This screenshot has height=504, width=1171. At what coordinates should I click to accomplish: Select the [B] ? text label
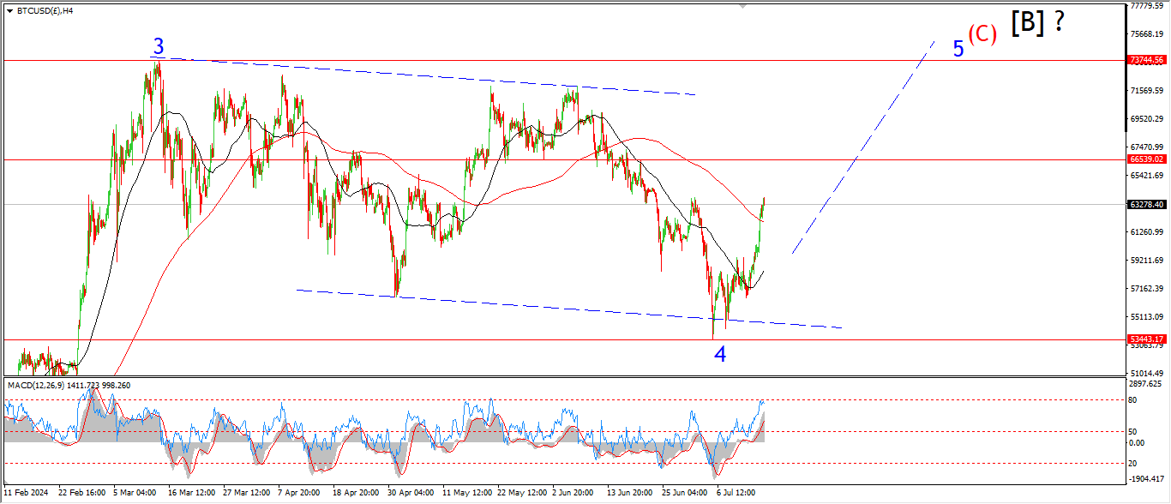pos(1037,23)
